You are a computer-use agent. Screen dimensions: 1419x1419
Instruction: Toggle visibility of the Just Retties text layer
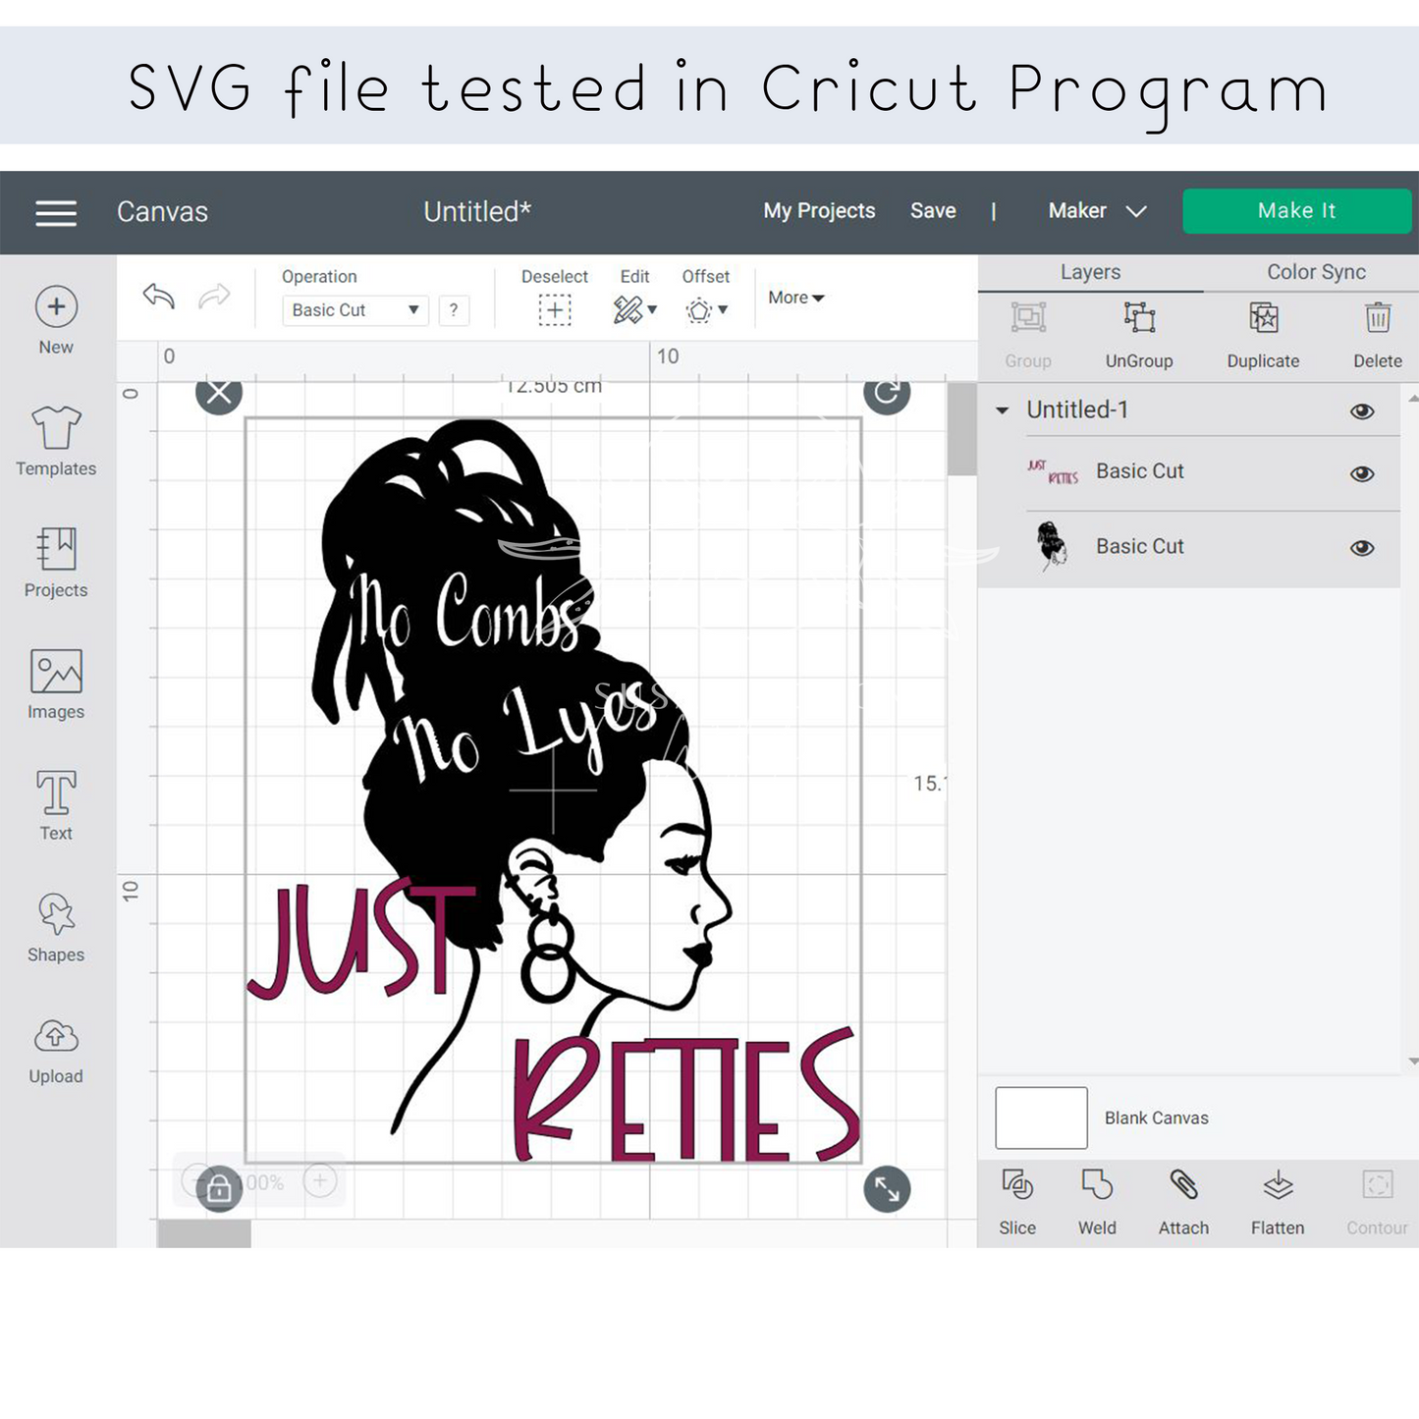[x=1362, y=474]
